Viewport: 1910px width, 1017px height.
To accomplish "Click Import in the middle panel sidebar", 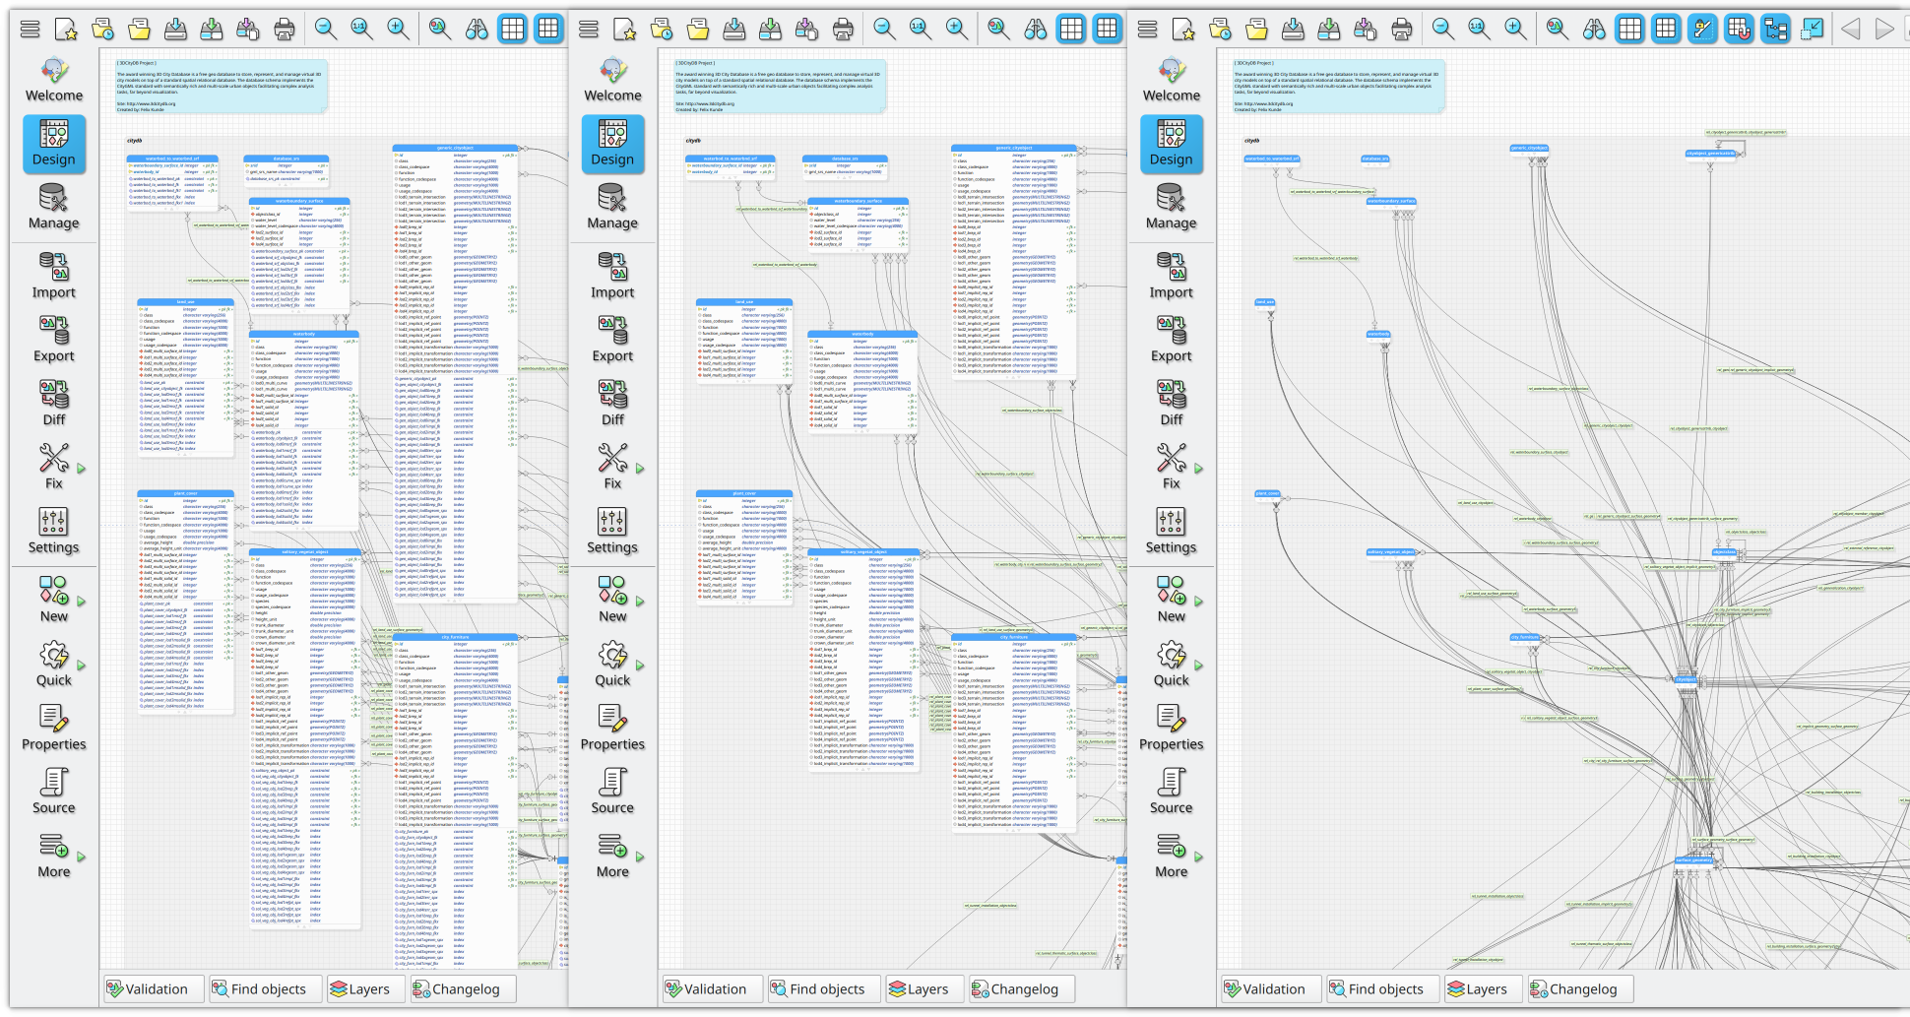I will [x=612, y=277].
